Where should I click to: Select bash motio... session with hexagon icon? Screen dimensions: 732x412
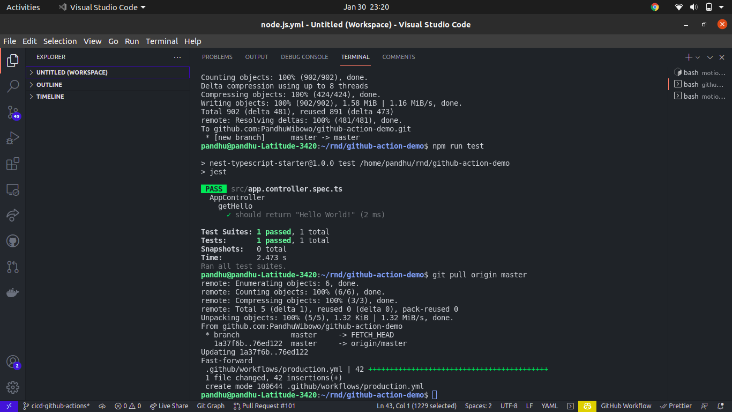[x=699, y=72]
